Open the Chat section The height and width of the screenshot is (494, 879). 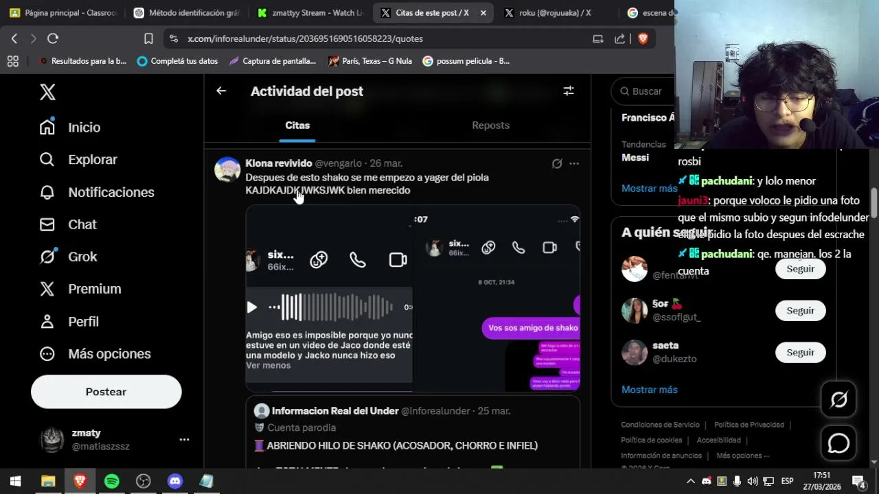(x=68, y=224)
